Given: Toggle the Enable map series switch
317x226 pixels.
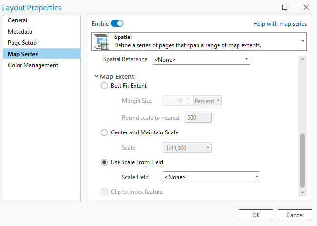Looking at the screenshot, I should point(117,23).
